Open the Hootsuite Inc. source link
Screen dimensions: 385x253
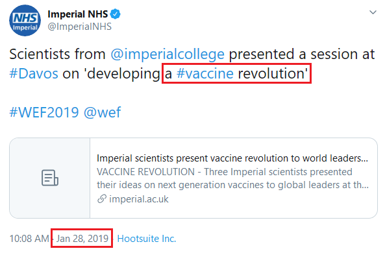coord(147,239)
